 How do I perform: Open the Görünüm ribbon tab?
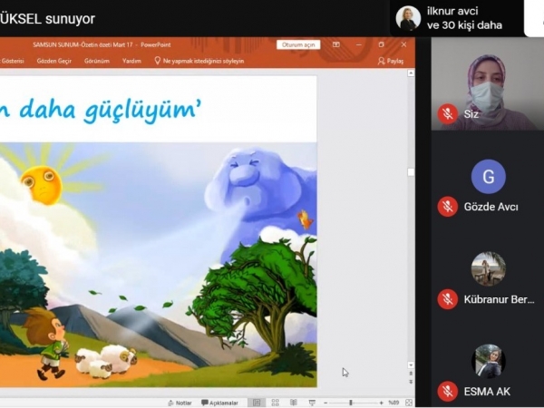click(97, 61)
